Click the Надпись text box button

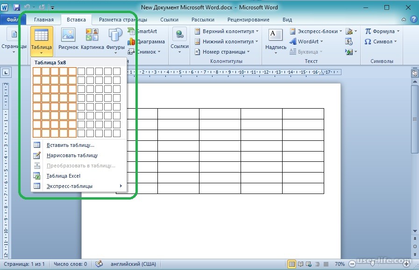tap(276, 41)
